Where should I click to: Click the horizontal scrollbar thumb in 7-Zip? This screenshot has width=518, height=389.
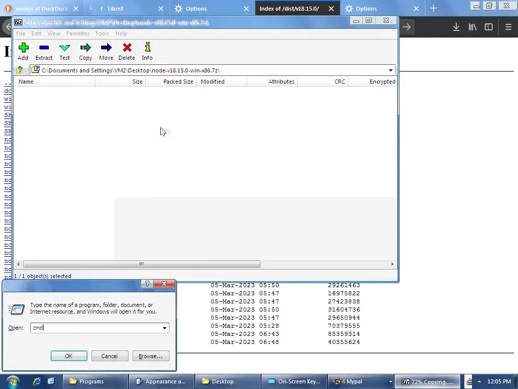coord(142,264)
